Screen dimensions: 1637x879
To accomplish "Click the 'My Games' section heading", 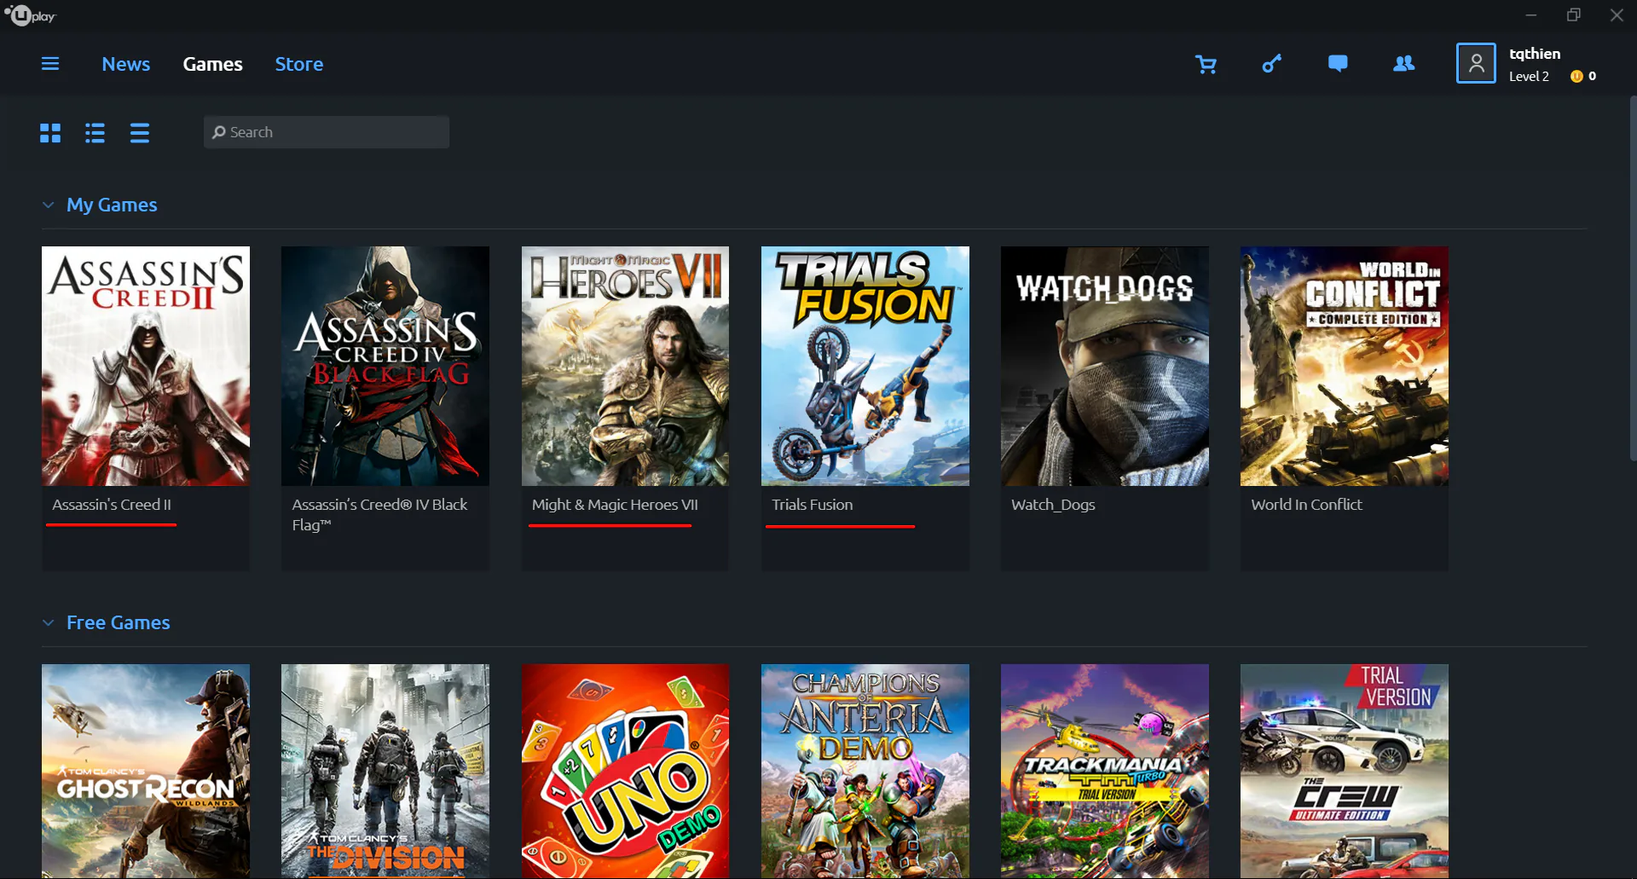I will coord(112,205).
